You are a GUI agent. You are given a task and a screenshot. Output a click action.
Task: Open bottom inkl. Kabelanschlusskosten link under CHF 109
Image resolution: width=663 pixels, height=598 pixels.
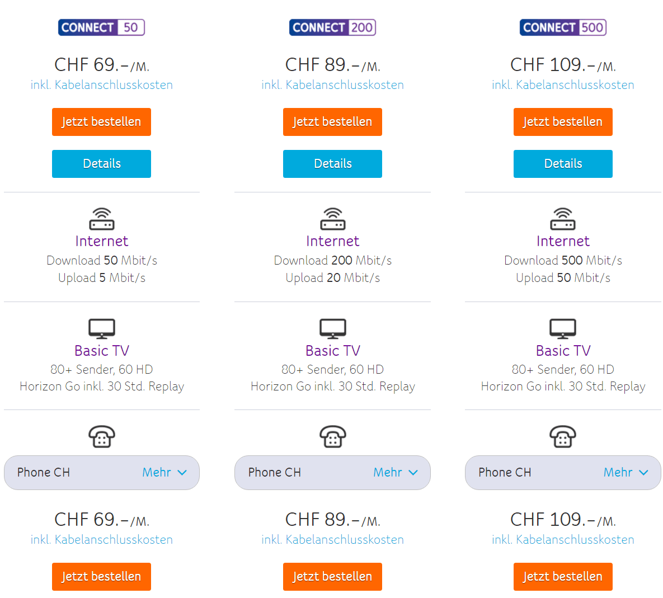click(563, 540)
